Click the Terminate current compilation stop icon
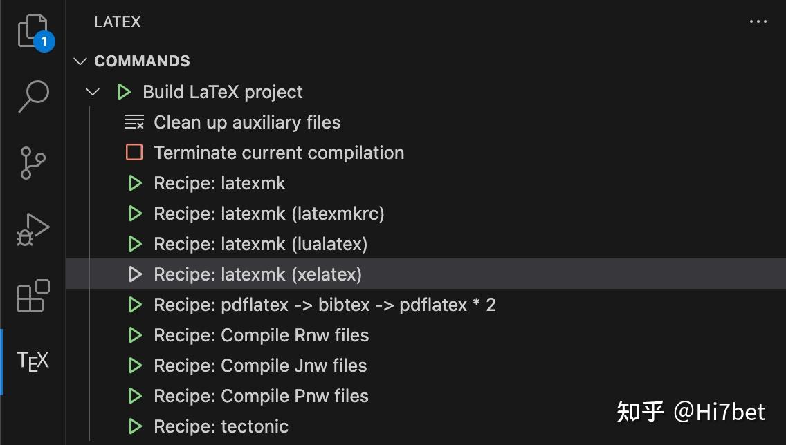 [134, 152]
